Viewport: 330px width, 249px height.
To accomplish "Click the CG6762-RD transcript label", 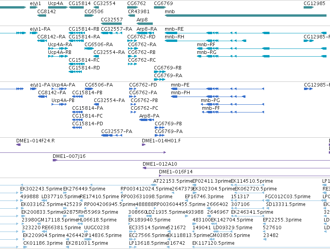I will [141, 36].
